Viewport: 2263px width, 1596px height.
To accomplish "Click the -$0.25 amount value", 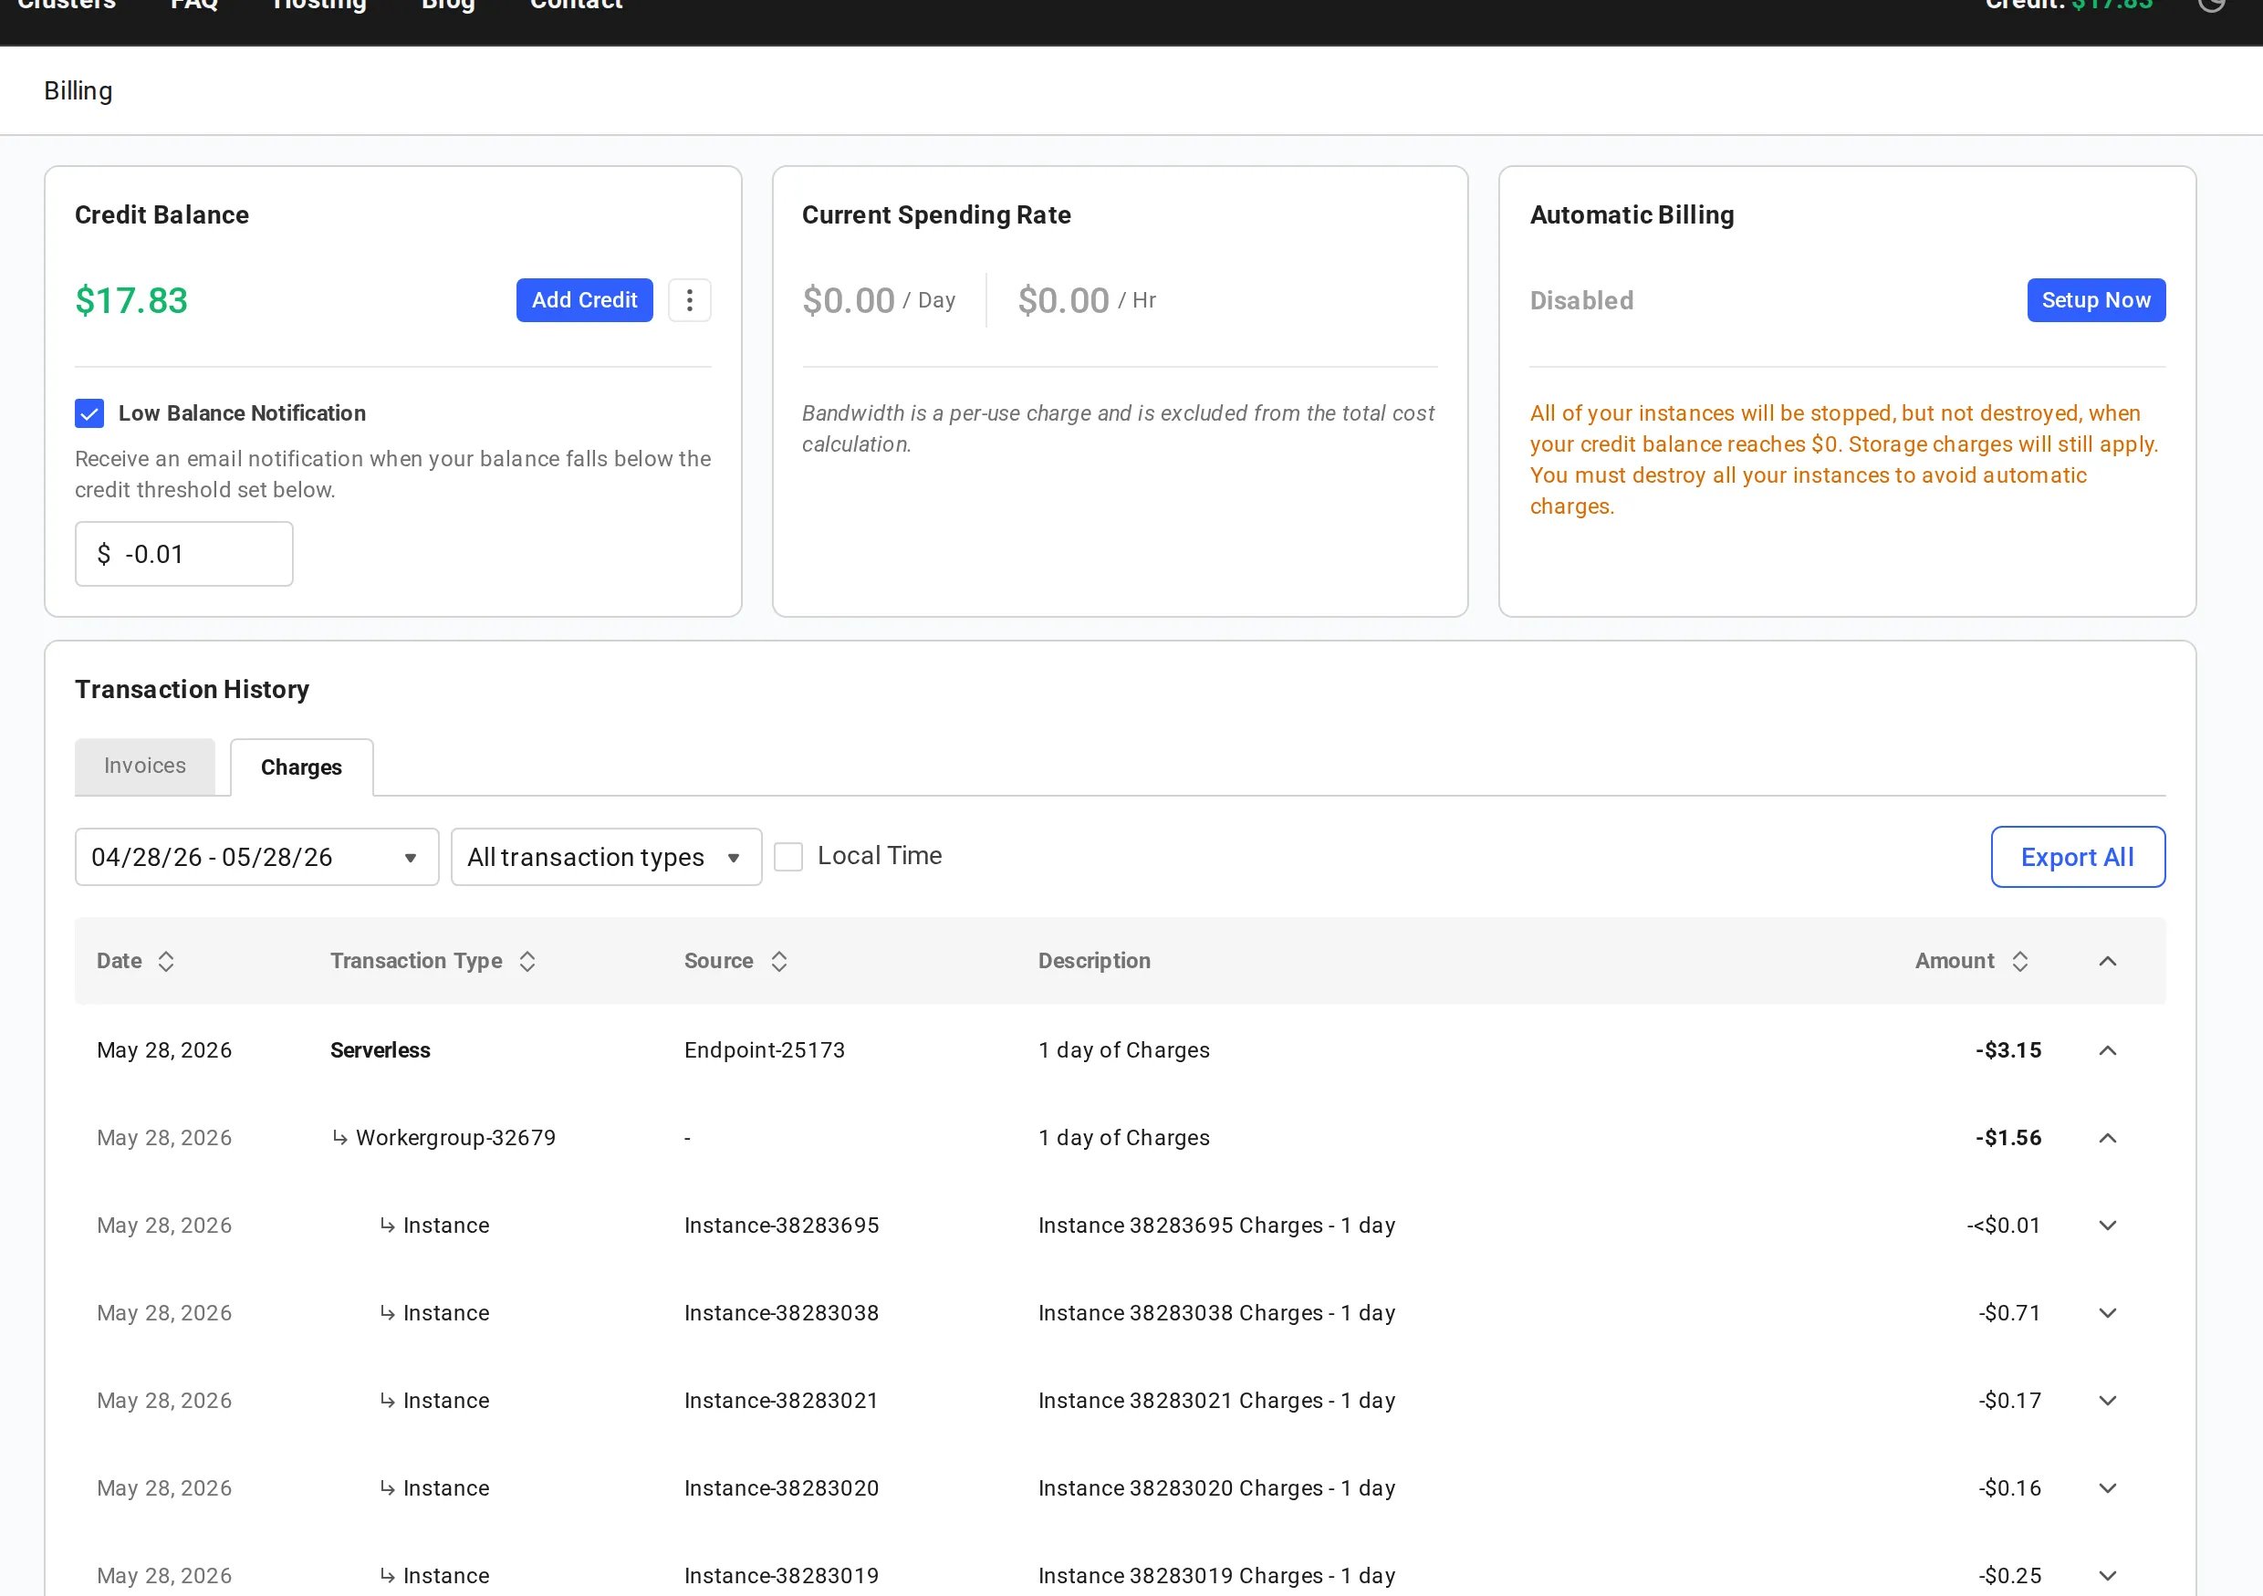I will (2009, 1575).
